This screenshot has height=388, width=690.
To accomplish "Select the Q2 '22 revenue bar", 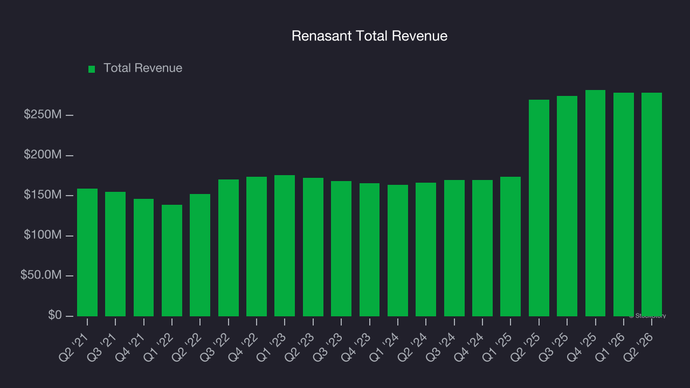I will (x=200, y=255).
